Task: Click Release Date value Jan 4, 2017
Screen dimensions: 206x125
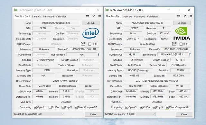Action: (x=133, y=39)
